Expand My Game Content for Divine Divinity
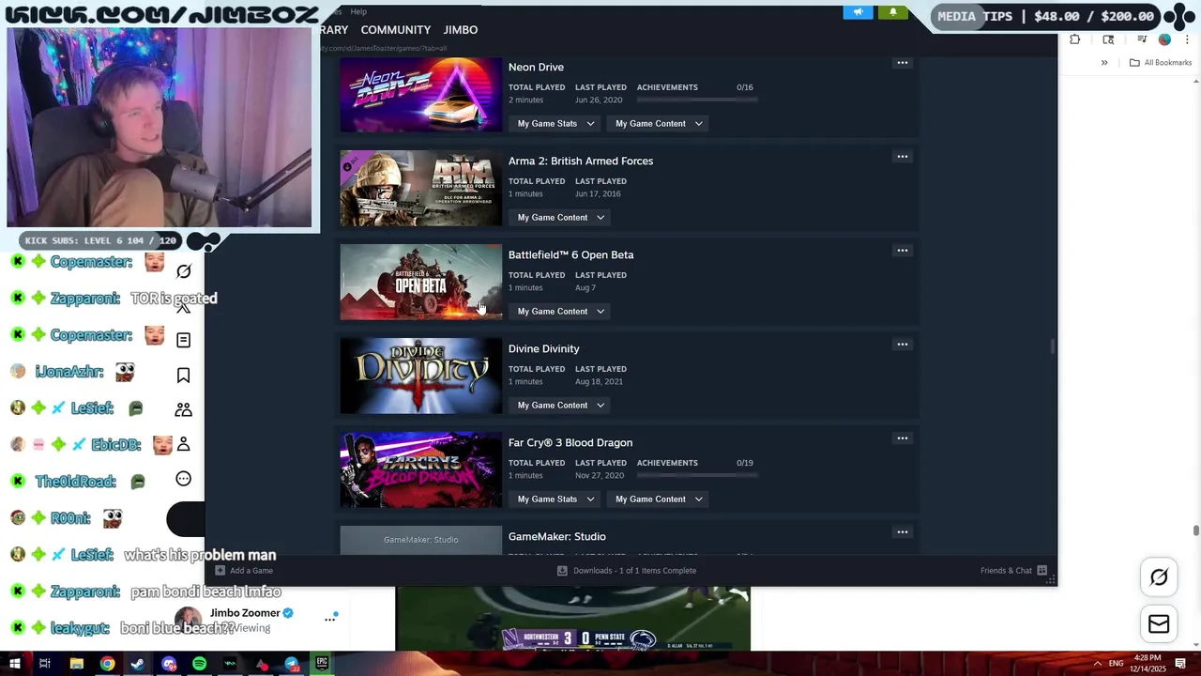1201x676 pixels. click(561, 405)
